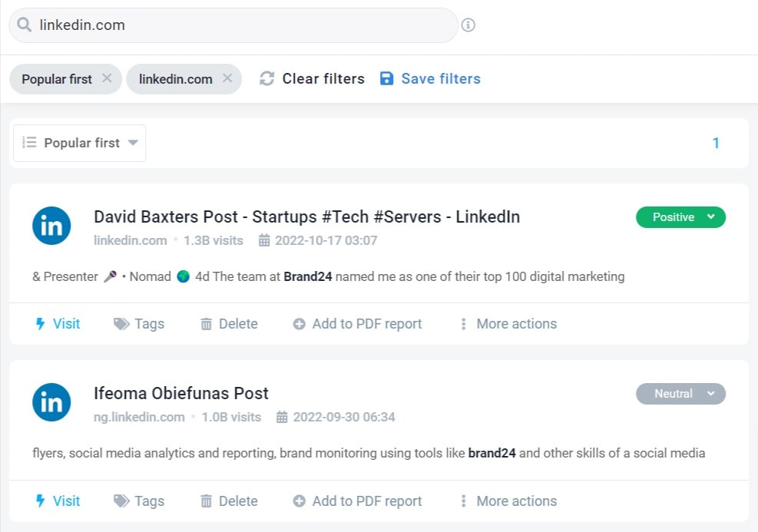The image size is (758, 532).
Task: Visit the David Baxters post
Action: tap(58, 324)
